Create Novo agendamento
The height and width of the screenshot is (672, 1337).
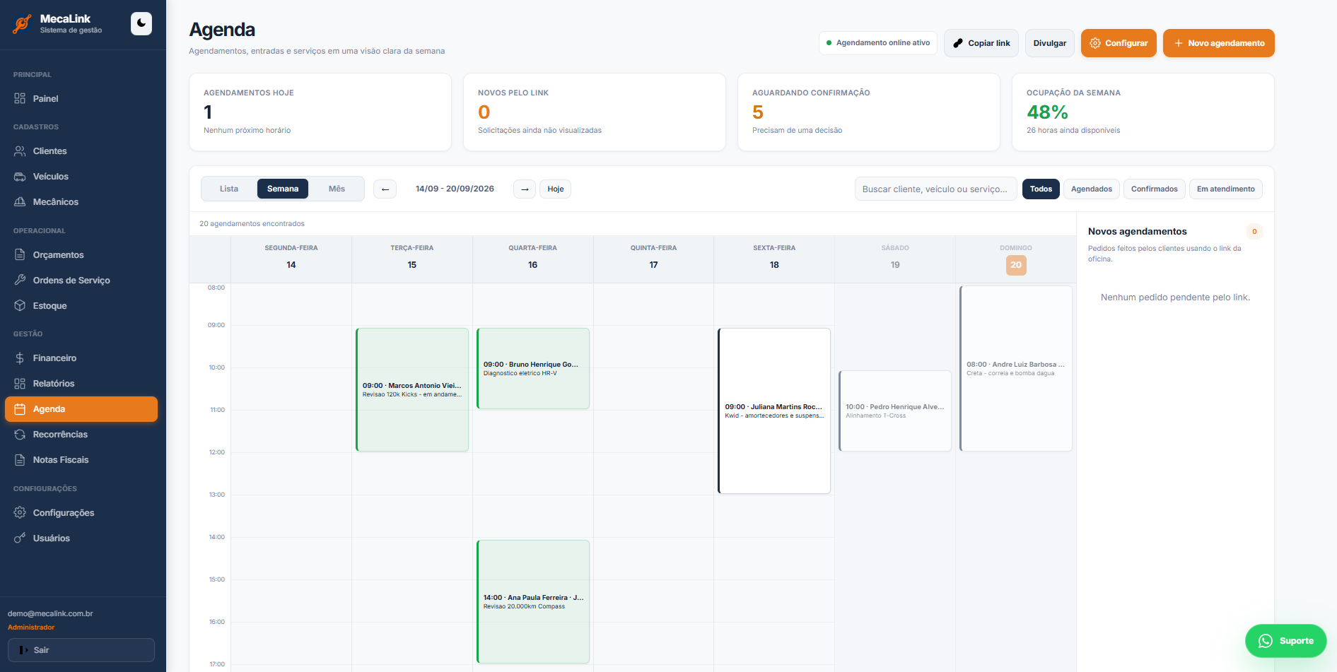click(1219, 43)
